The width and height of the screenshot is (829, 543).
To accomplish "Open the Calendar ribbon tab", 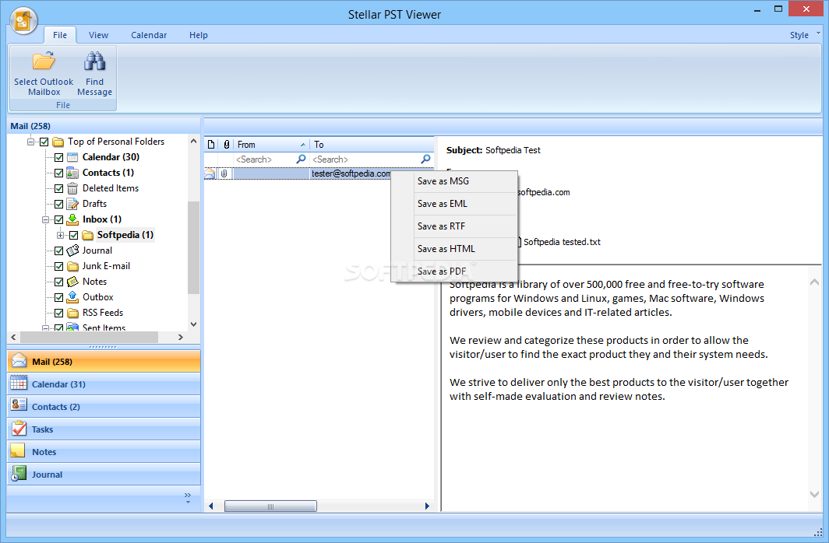I will click(x=149, y=35).
